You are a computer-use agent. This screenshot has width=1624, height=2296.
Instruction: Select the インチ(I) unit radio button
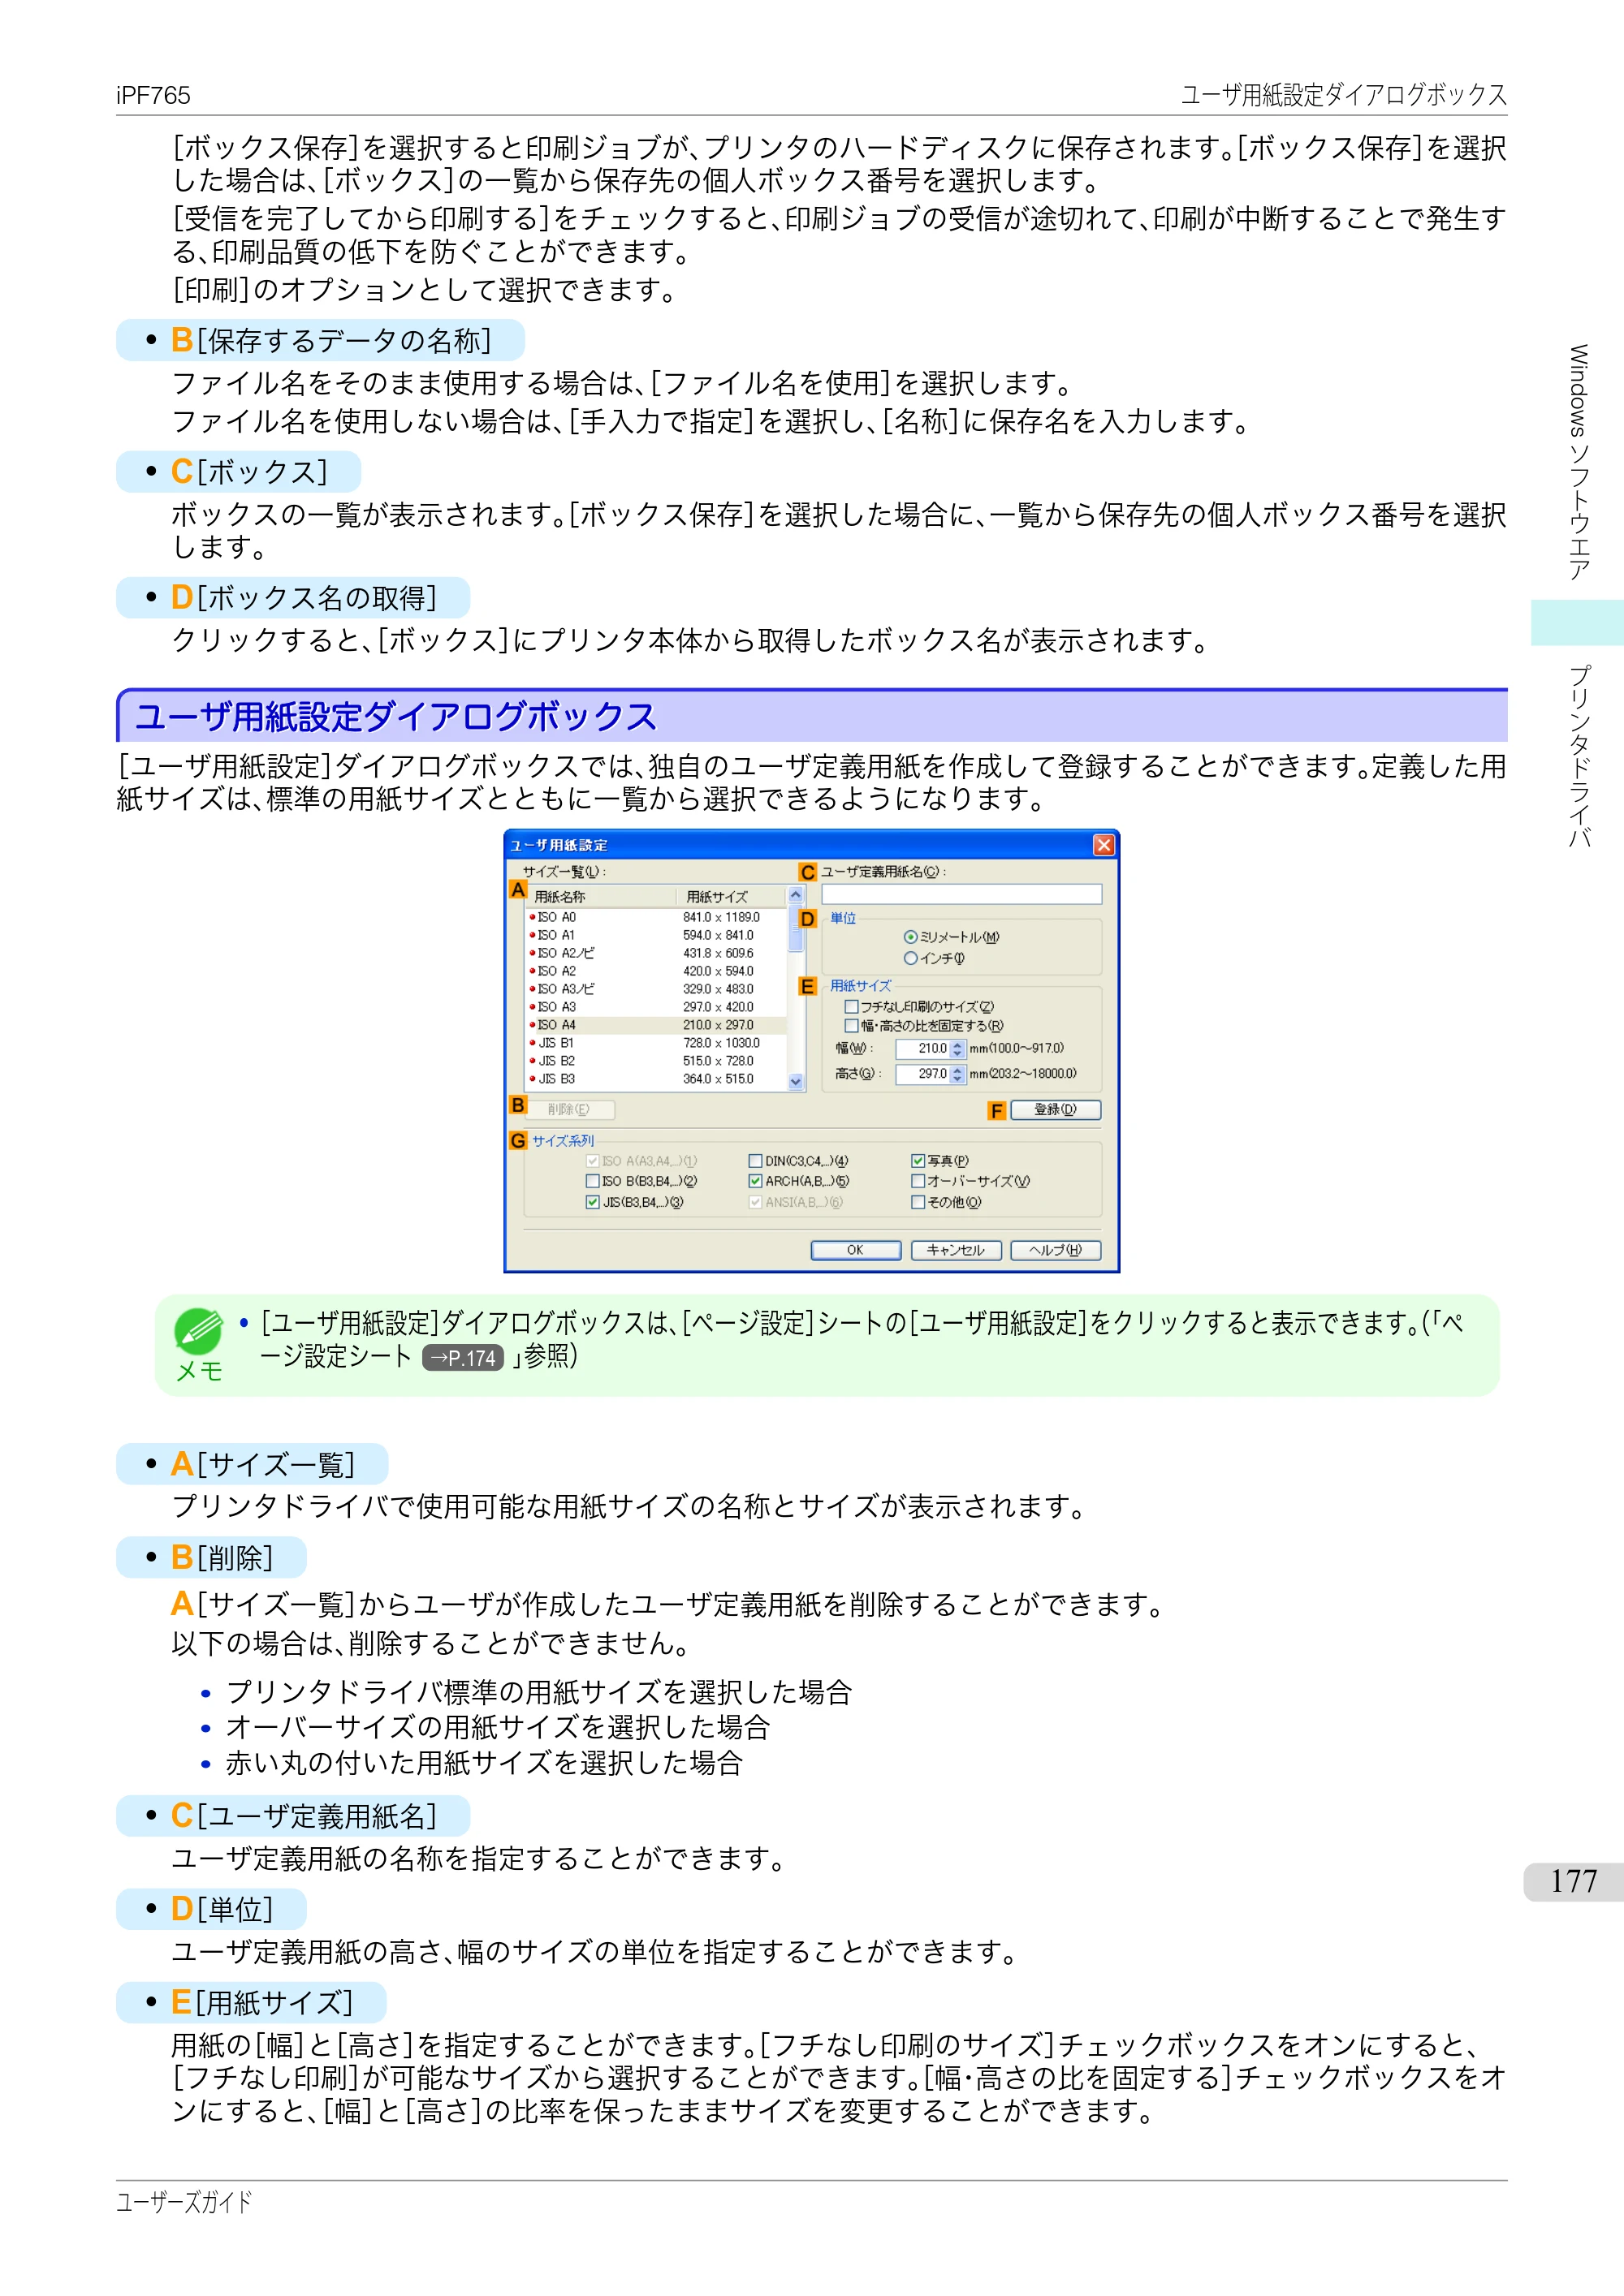[x=909, y=958]
